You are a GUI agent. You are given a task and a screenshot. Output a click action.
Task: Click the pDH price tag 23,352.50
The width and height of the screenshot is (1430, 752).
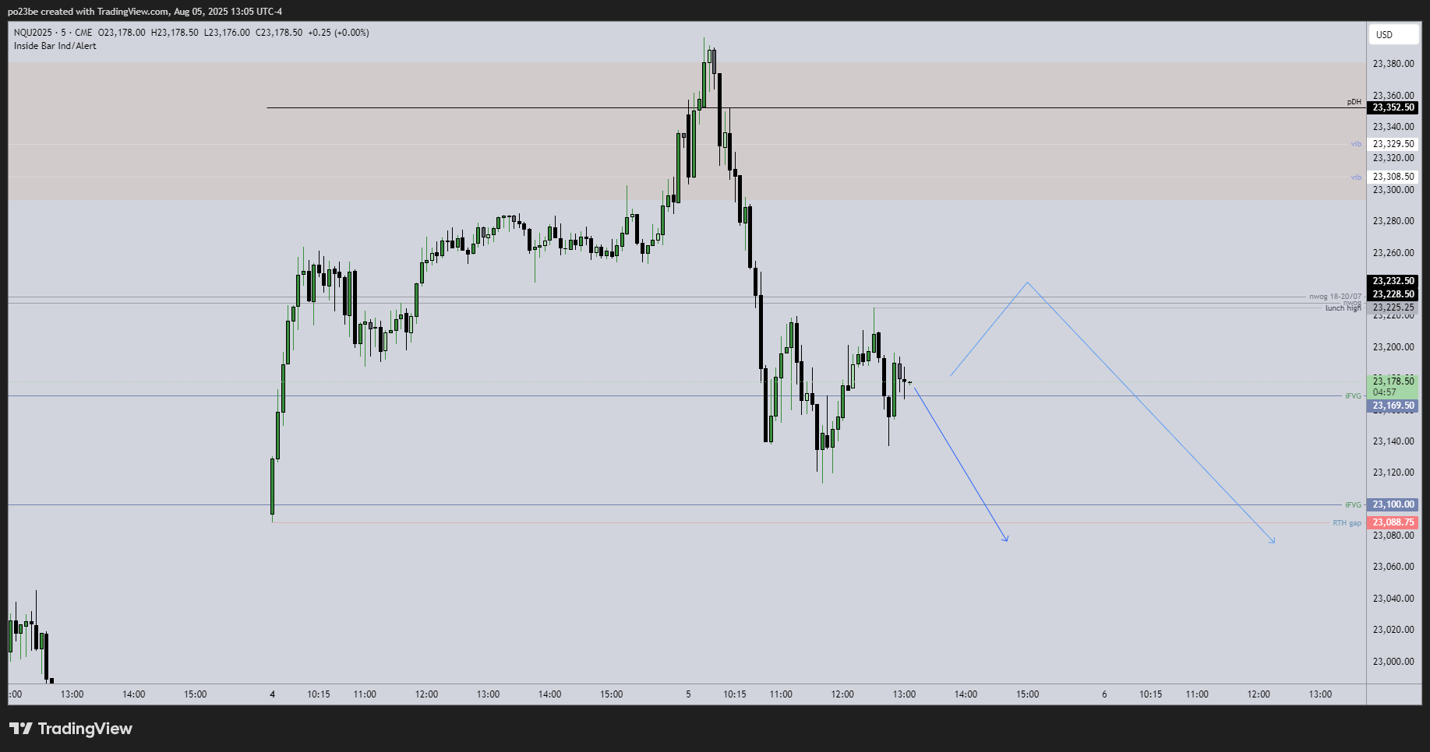[1394, 107]
